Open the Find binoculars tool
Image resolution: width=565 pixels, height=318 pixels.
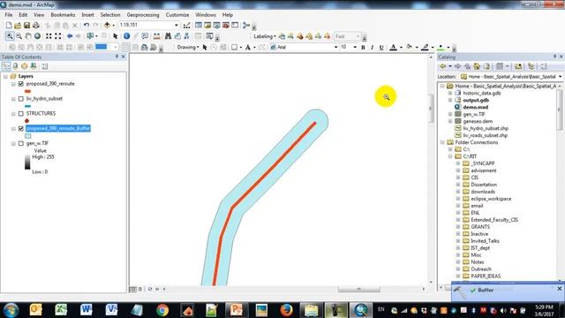click(x=168, y=36)
